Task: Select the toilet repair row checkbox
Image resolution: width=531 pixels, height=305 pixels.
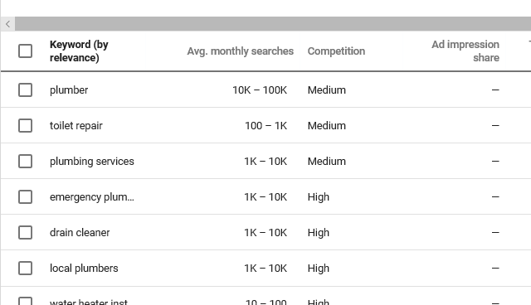Action: (x=26, y=125)
